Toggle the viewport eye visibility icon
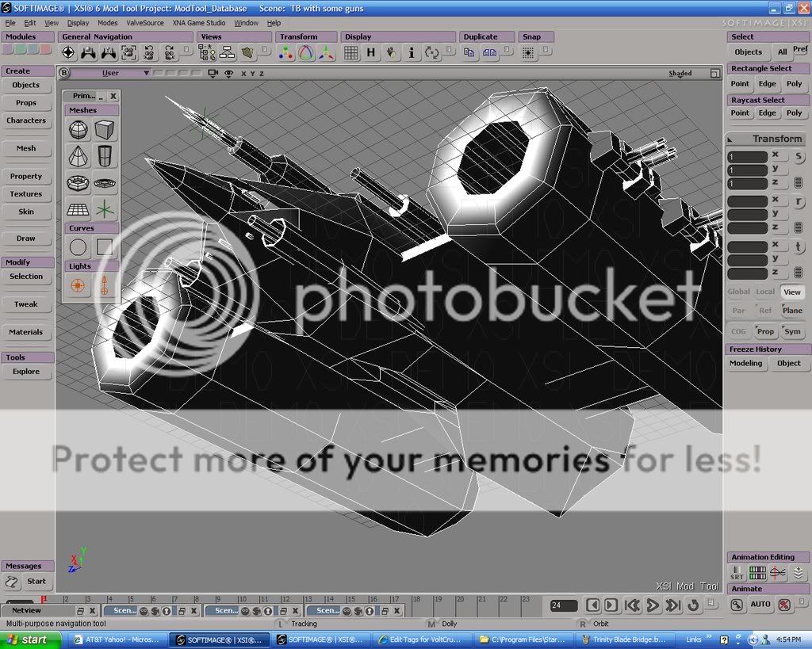The width and height of the screenshot is (812, 649). [228, 73]
